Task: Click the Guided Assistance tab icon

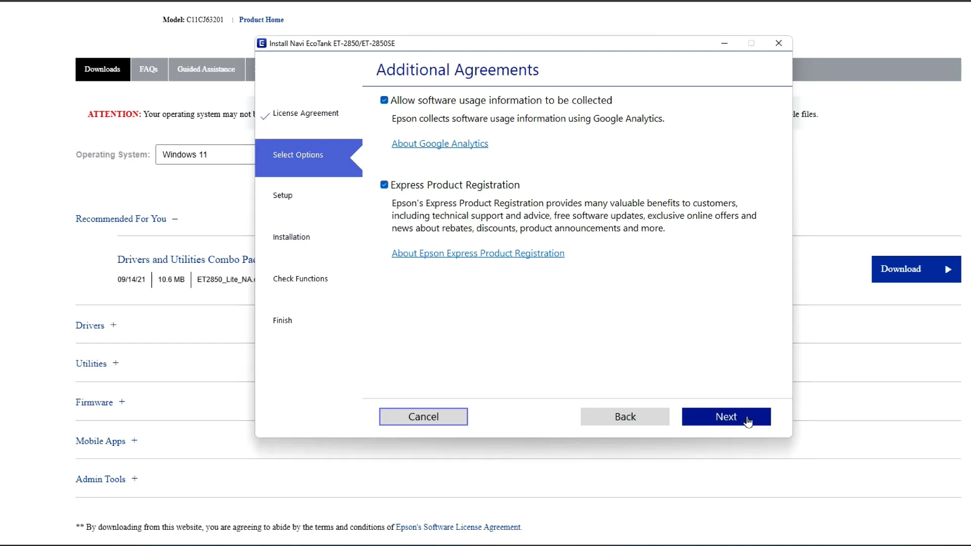Action: click(206, 69)
